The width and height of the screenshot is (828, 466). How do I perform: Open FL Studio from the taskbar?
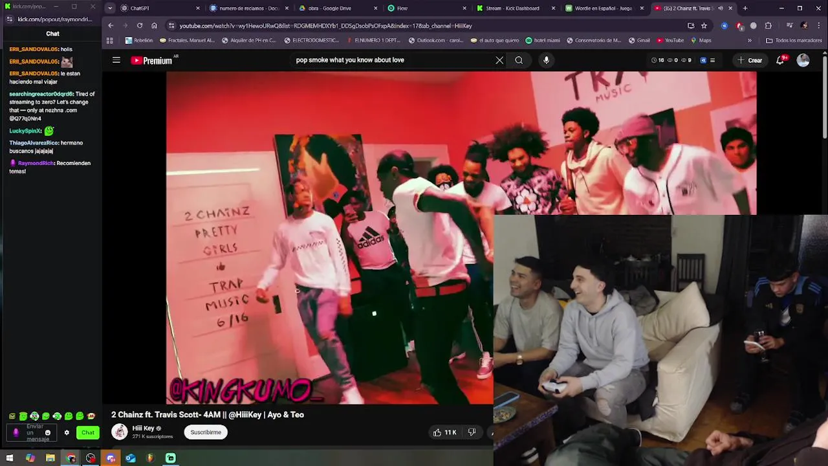point(151,458)
